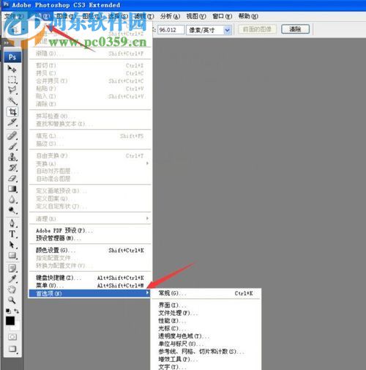Select the Slice tool
366x370 pixels.
coord(12,122)
